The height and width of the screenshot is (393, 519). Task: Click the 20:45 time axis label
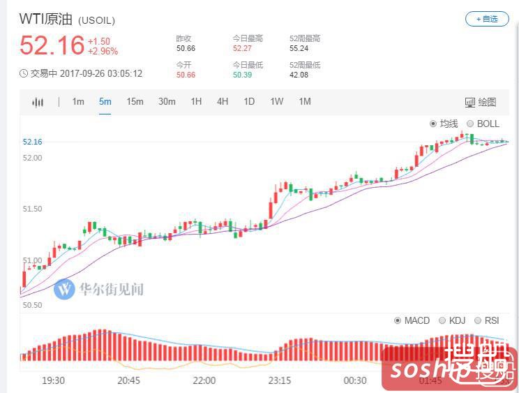coord(129,380)
